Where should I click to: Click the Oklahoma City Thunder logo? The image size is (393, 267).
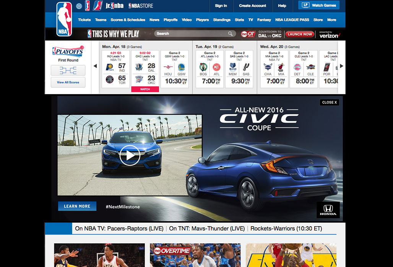pyautogui.click(x=139, y=79)
